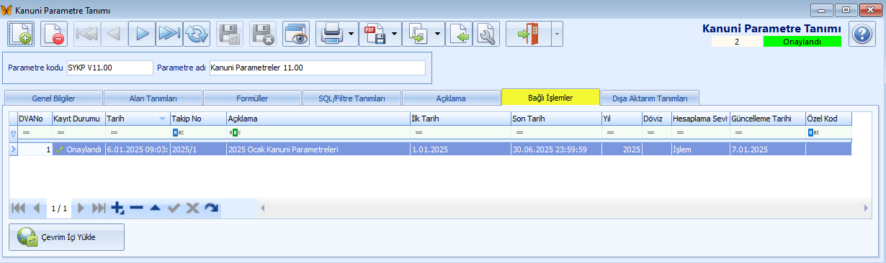Click the horizontal scrollbar left arrow
886x263 pixels.
click(263, 208)
